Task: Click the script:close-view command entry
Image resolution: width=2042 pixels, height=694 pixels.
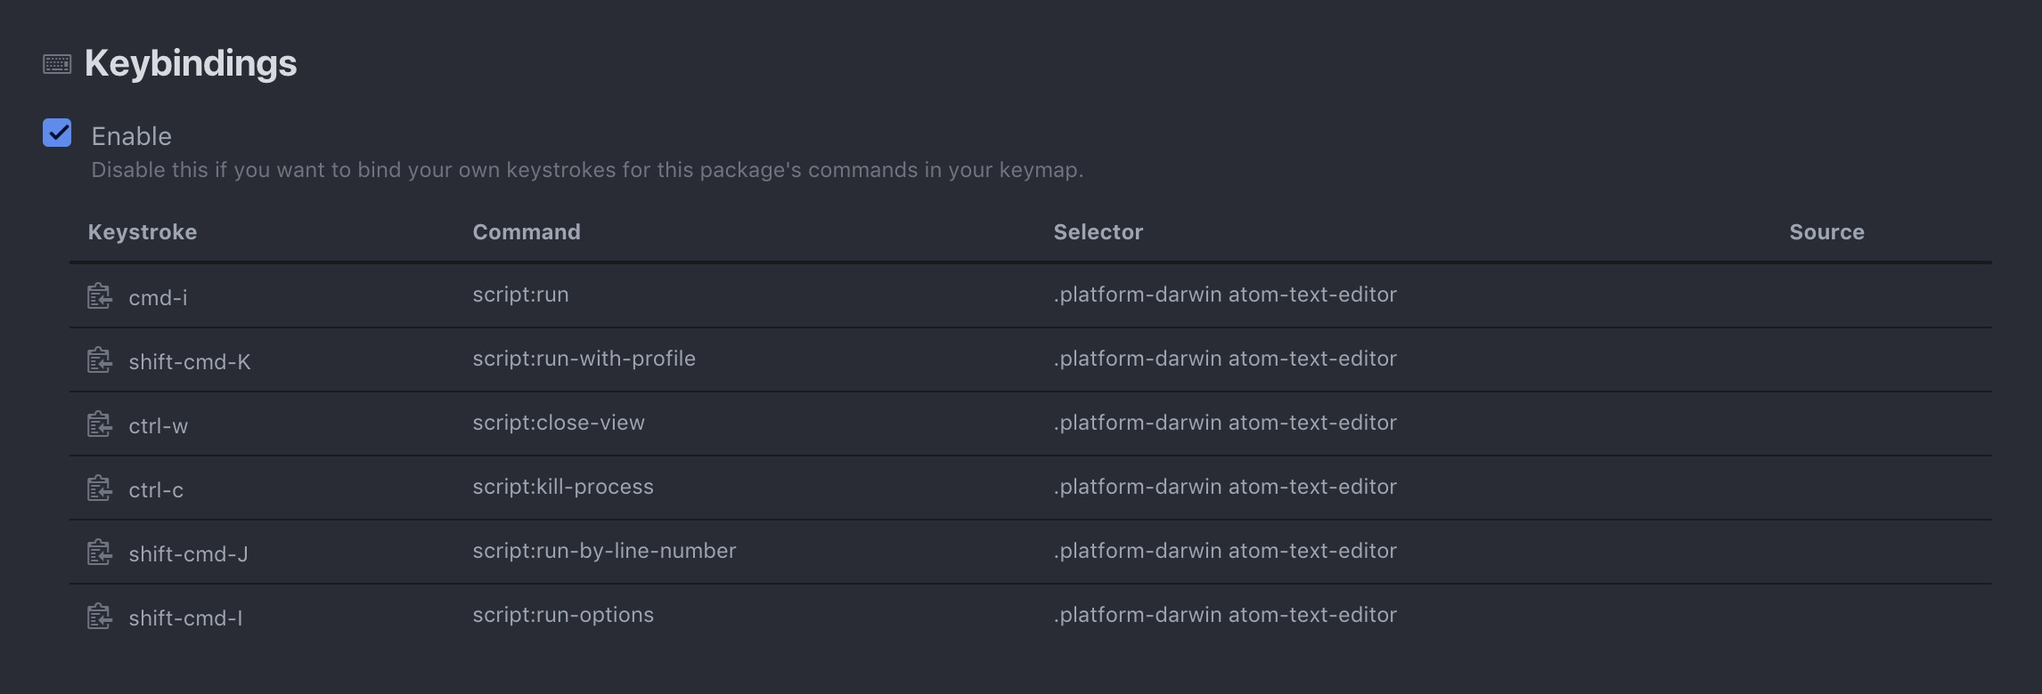Action: [558, 423]
